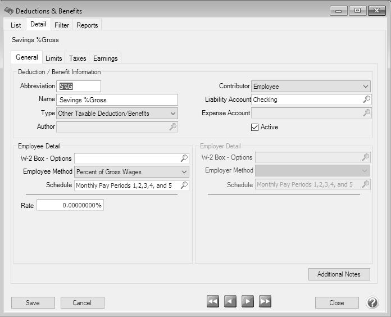This screenshot has height=317, width=391.
Task: Switch to the Limits tab
Action: coord(54,58)
